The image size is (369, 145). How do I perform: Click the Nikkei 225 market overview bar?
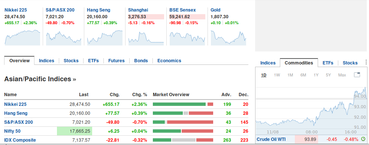183,104
